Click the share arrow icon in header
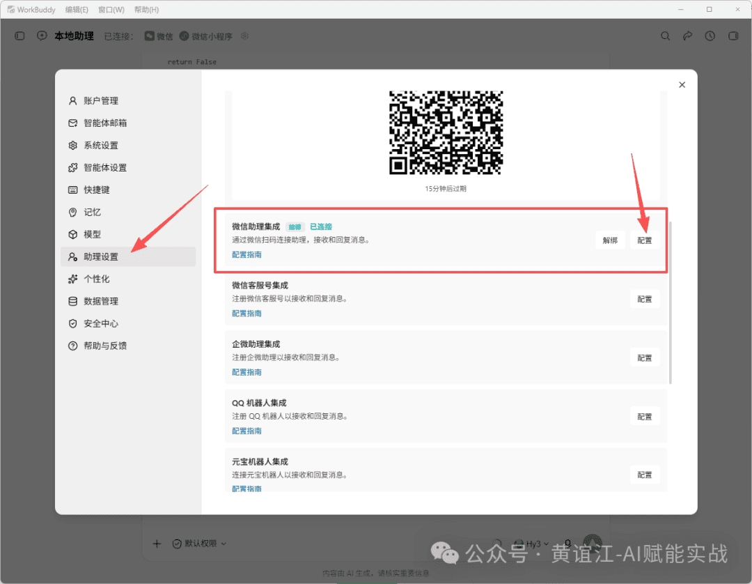752x584 pixels. tap(688, 36)
